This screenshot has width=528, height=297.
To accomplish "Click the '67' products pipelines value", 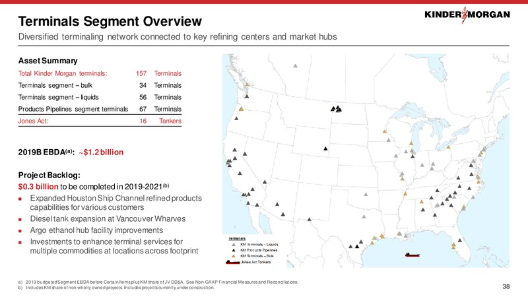I will 143,109.
